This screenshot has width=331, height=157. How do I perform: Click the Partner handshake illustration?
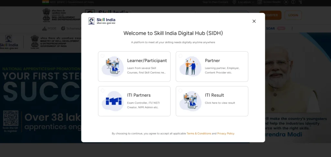point(190,66)
